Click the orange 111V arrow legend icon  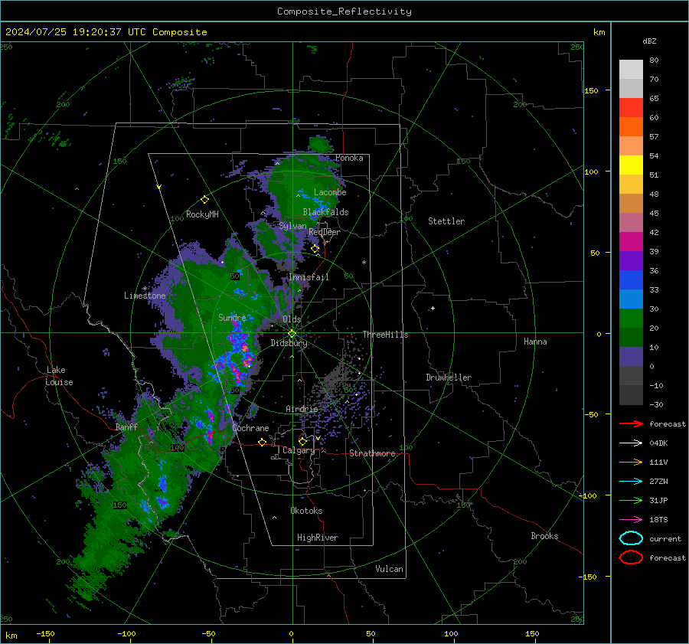(x=631, y=462)
